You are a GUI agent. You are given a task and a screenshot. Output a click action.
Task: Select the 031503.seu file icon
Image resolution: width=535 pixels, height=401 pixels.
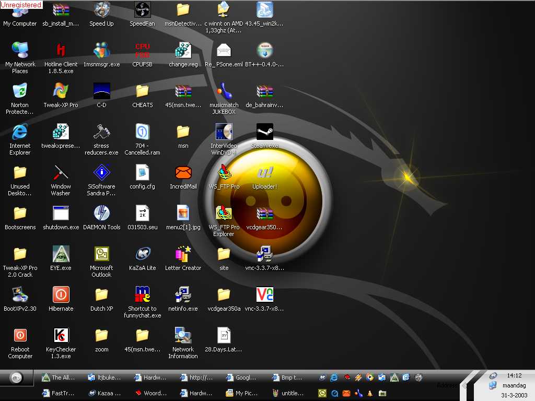click(x=142, y=214)
